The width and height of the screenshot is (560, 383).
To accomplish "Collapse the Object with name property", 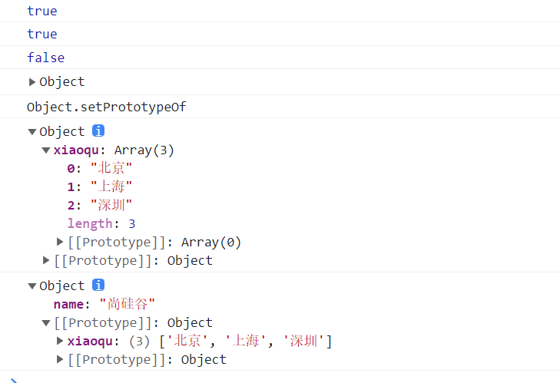I will (x=32, y=286).
